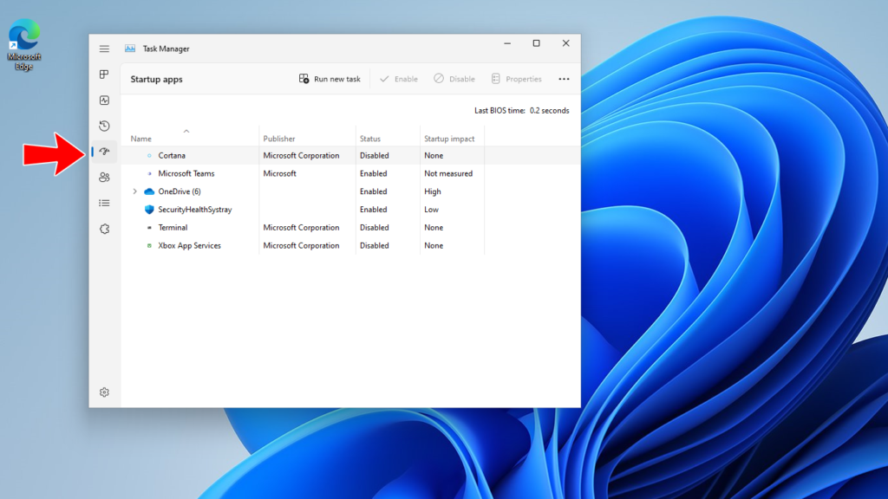Click Terminal's None startup impact cell
The image size is (888, 499).
434,228
